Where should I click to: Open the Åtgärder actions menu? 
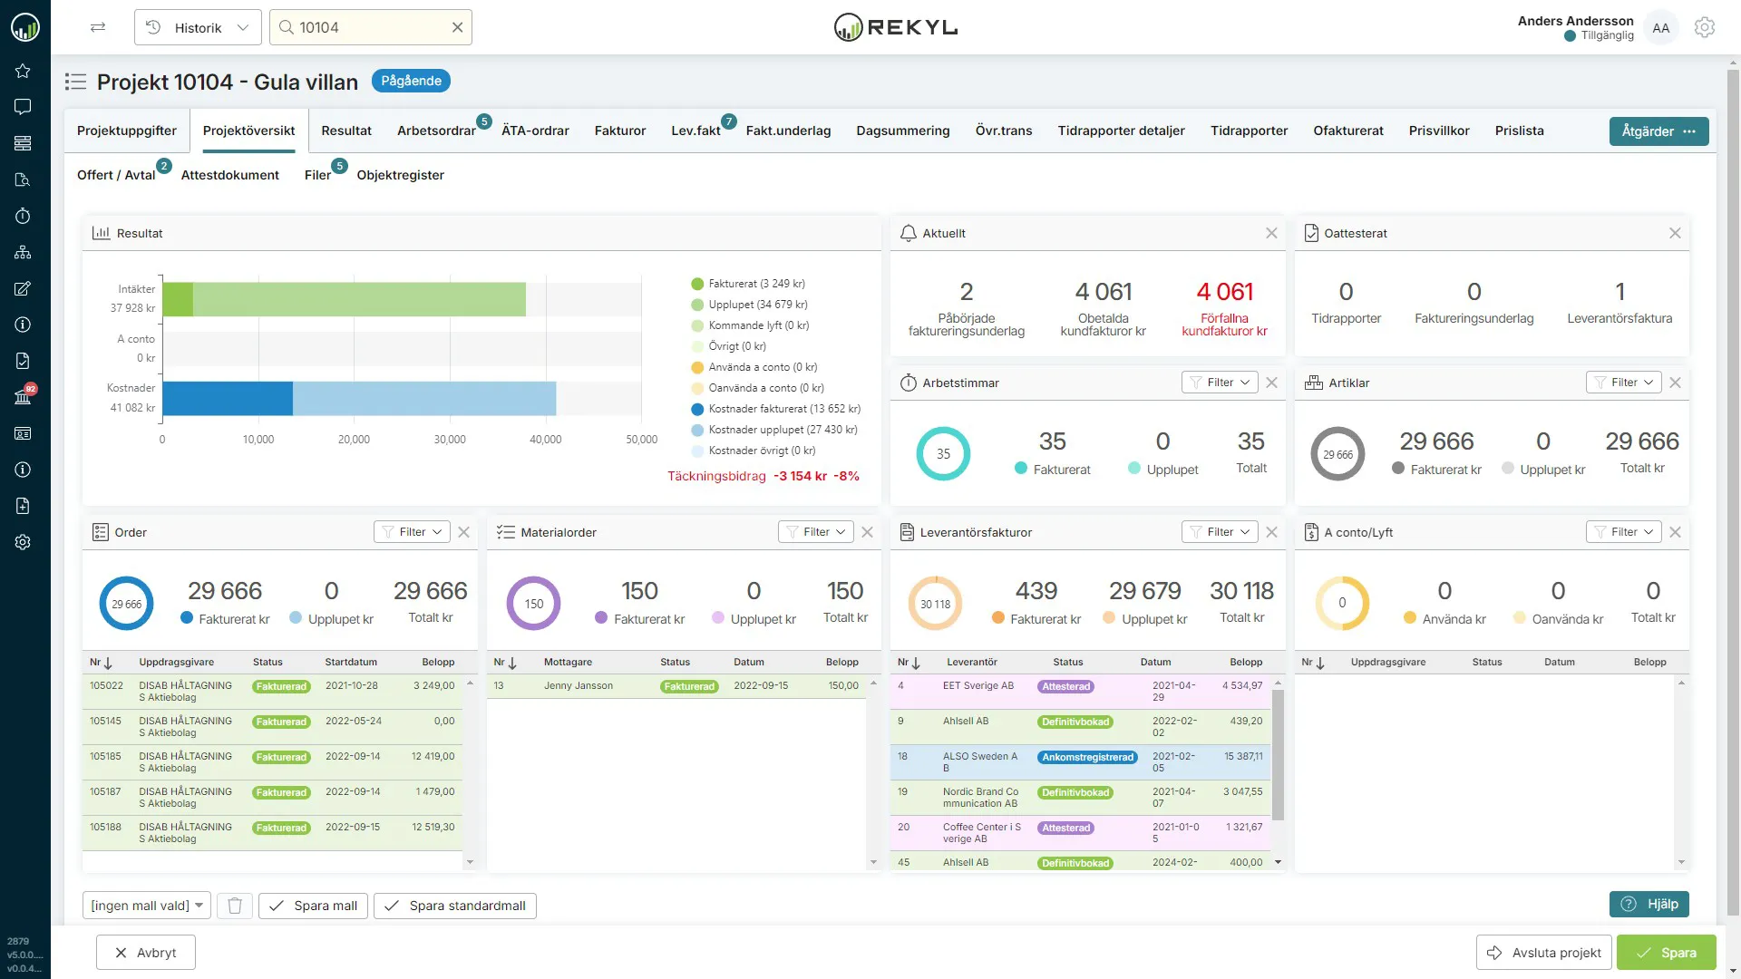(x=1658, y=131)
